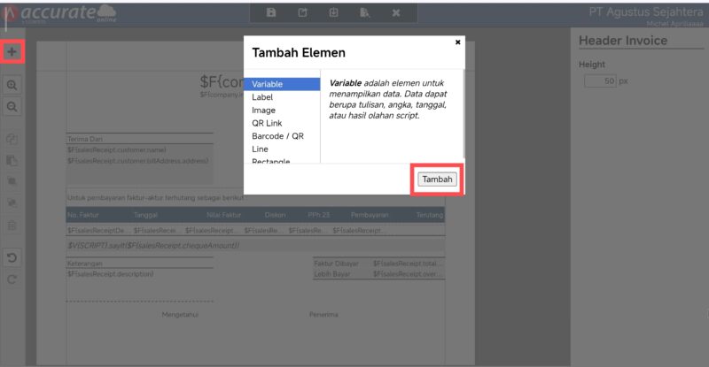The image size is (709, 367).
Task: Click the paste clipboard icon in sidebar
Action: [12, 161]
